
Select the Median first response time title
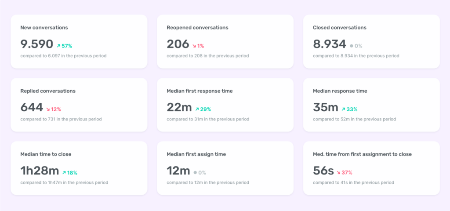click(200, 91)
